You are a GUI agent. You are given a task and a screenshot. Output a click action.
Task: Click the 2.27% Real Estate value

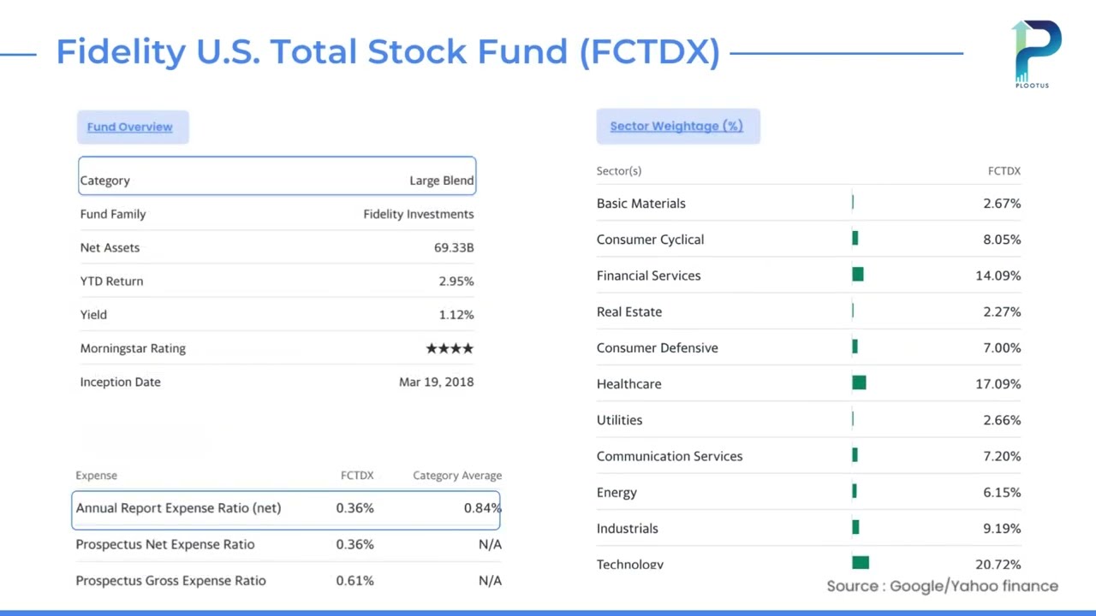1002,311
